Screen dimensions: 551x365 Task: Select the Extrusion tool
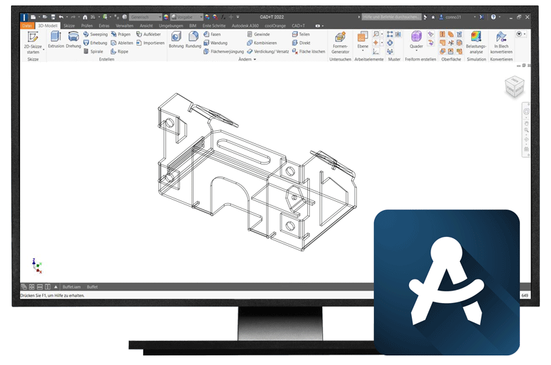point(56,39)
